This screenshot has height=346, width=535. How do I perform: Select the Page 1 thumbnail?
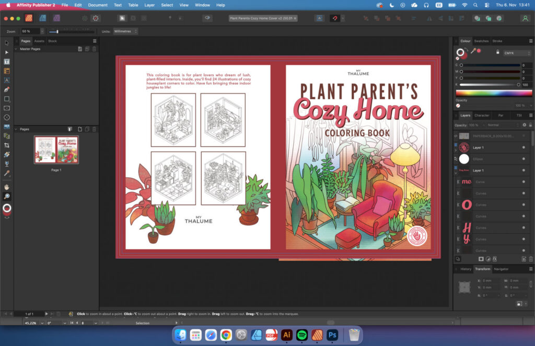[56, 151]
